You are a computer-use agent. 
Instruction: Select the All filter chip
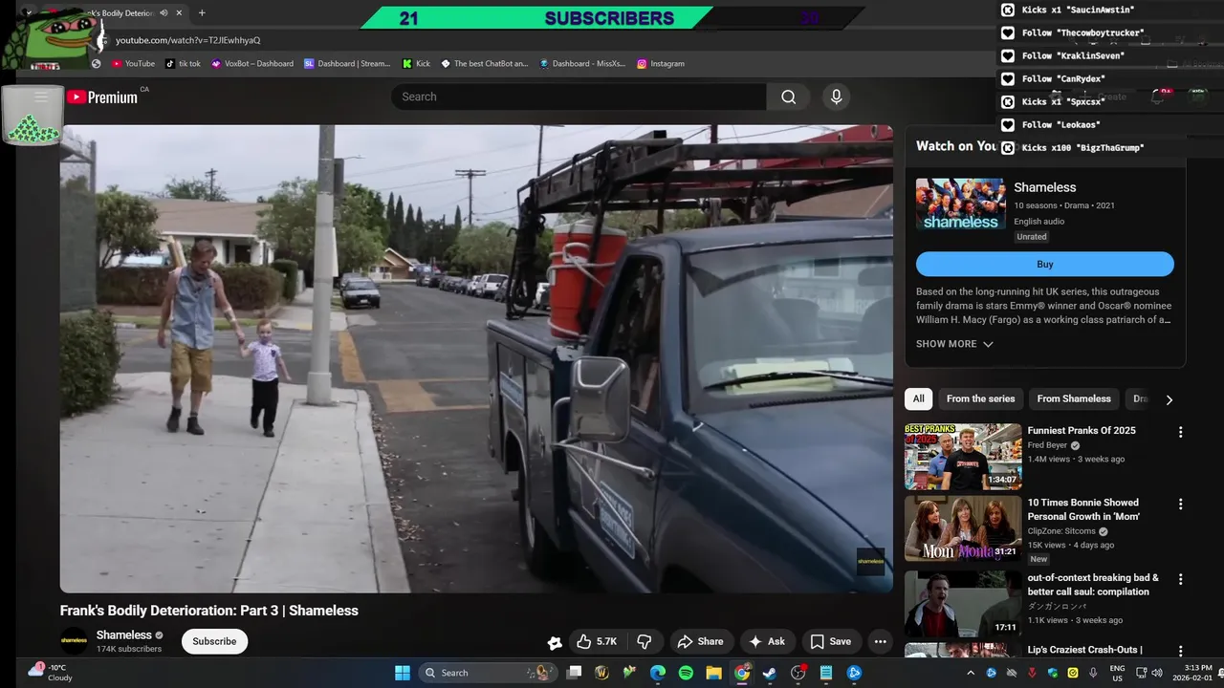click(918, 398)
